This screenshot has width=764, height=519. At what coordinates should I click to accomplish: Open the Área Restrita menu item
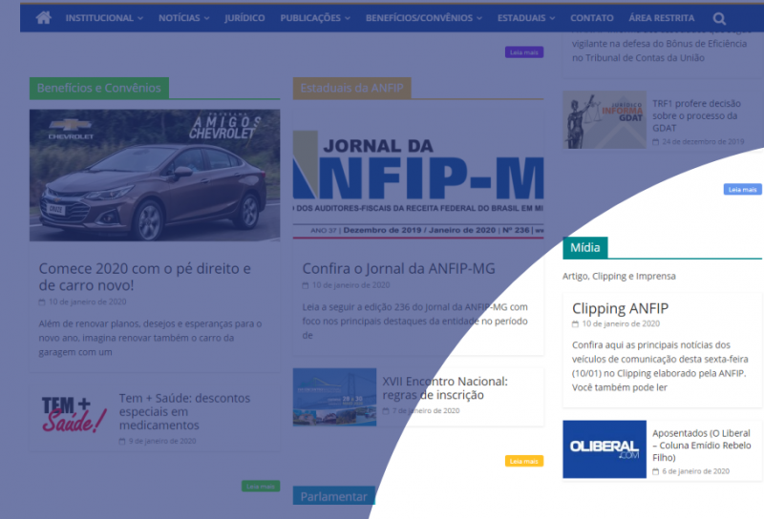(661, 18)
